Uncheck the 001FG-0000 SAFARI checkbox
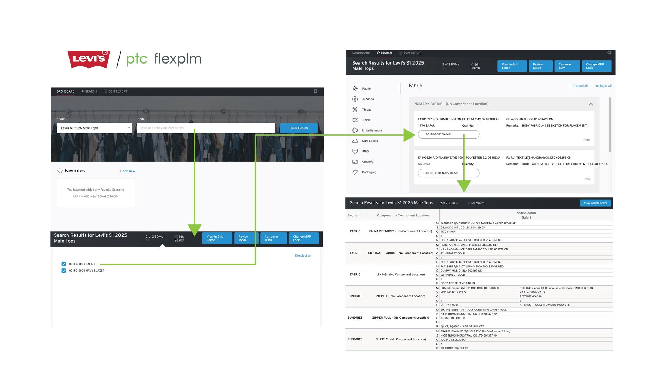This screenshot has height=377, width=671. pyautogui.click(x=64, y=264)
